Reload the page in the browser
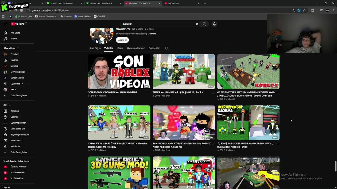Screen dimensions: 337x189 16,10
